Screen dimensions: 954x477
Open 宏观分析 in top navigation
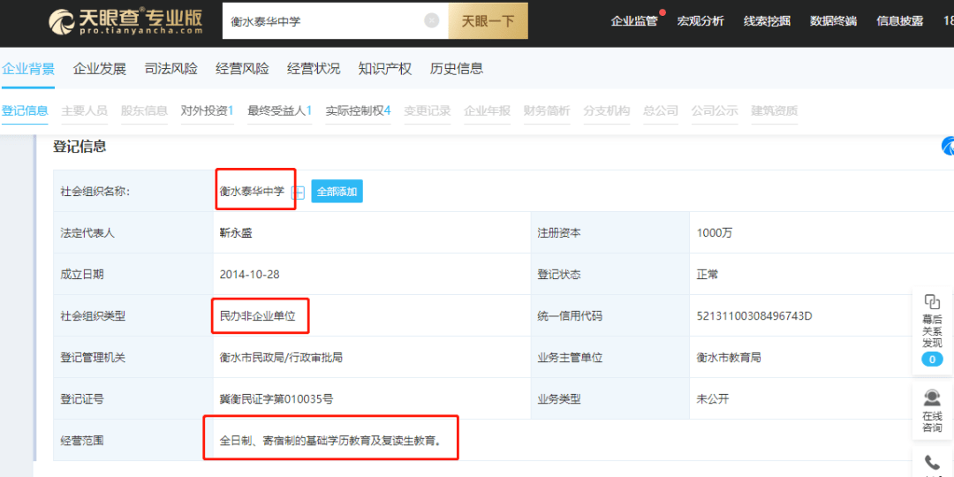click(x=700, y=20)
